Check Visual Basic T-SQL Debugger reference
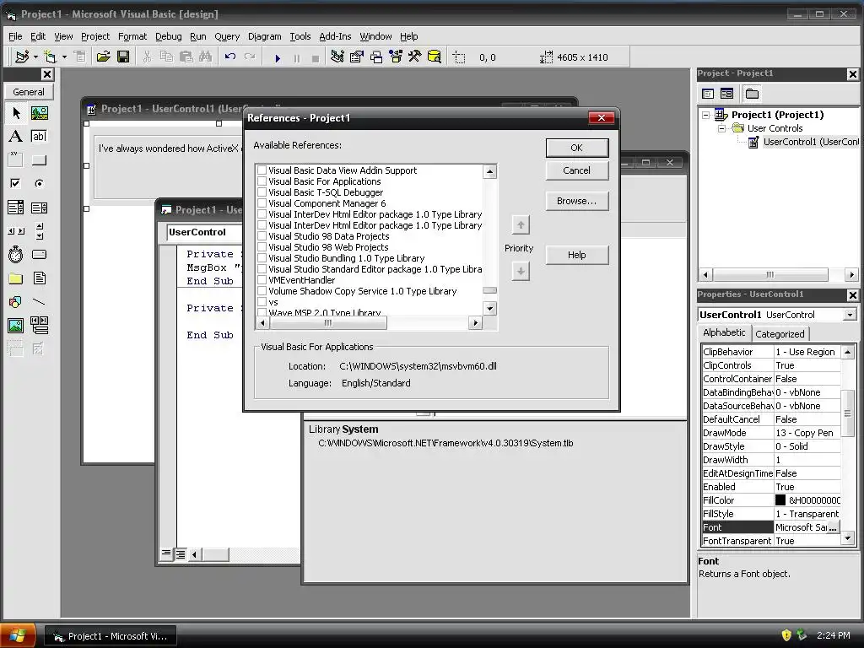The height and width of the screenshot is (648, 864). pos(262,192)
